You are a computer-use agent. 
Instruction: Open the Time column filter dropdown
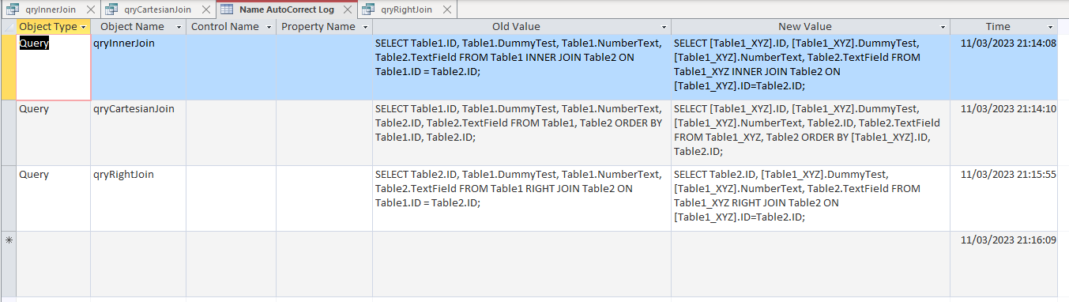1050,27
